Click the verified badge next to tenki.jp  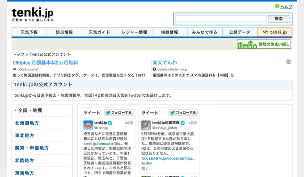(x=110, y=123)
